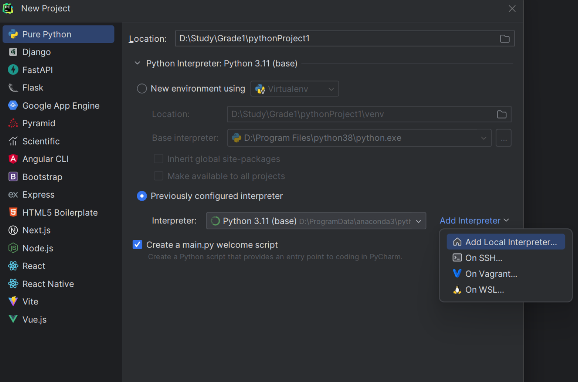Click the SSH terminal icon

click(x=457, y=258)
